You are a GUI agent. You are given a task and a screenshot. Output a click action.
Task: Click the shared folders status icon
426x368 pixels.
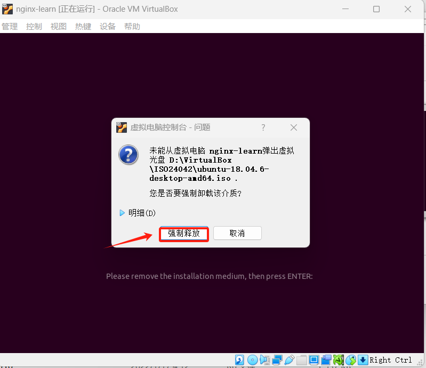[302, 360]
